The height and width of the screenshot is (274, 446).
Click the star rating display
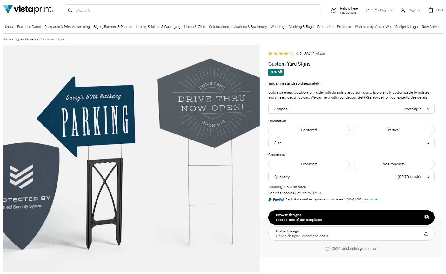click(281, 54)
